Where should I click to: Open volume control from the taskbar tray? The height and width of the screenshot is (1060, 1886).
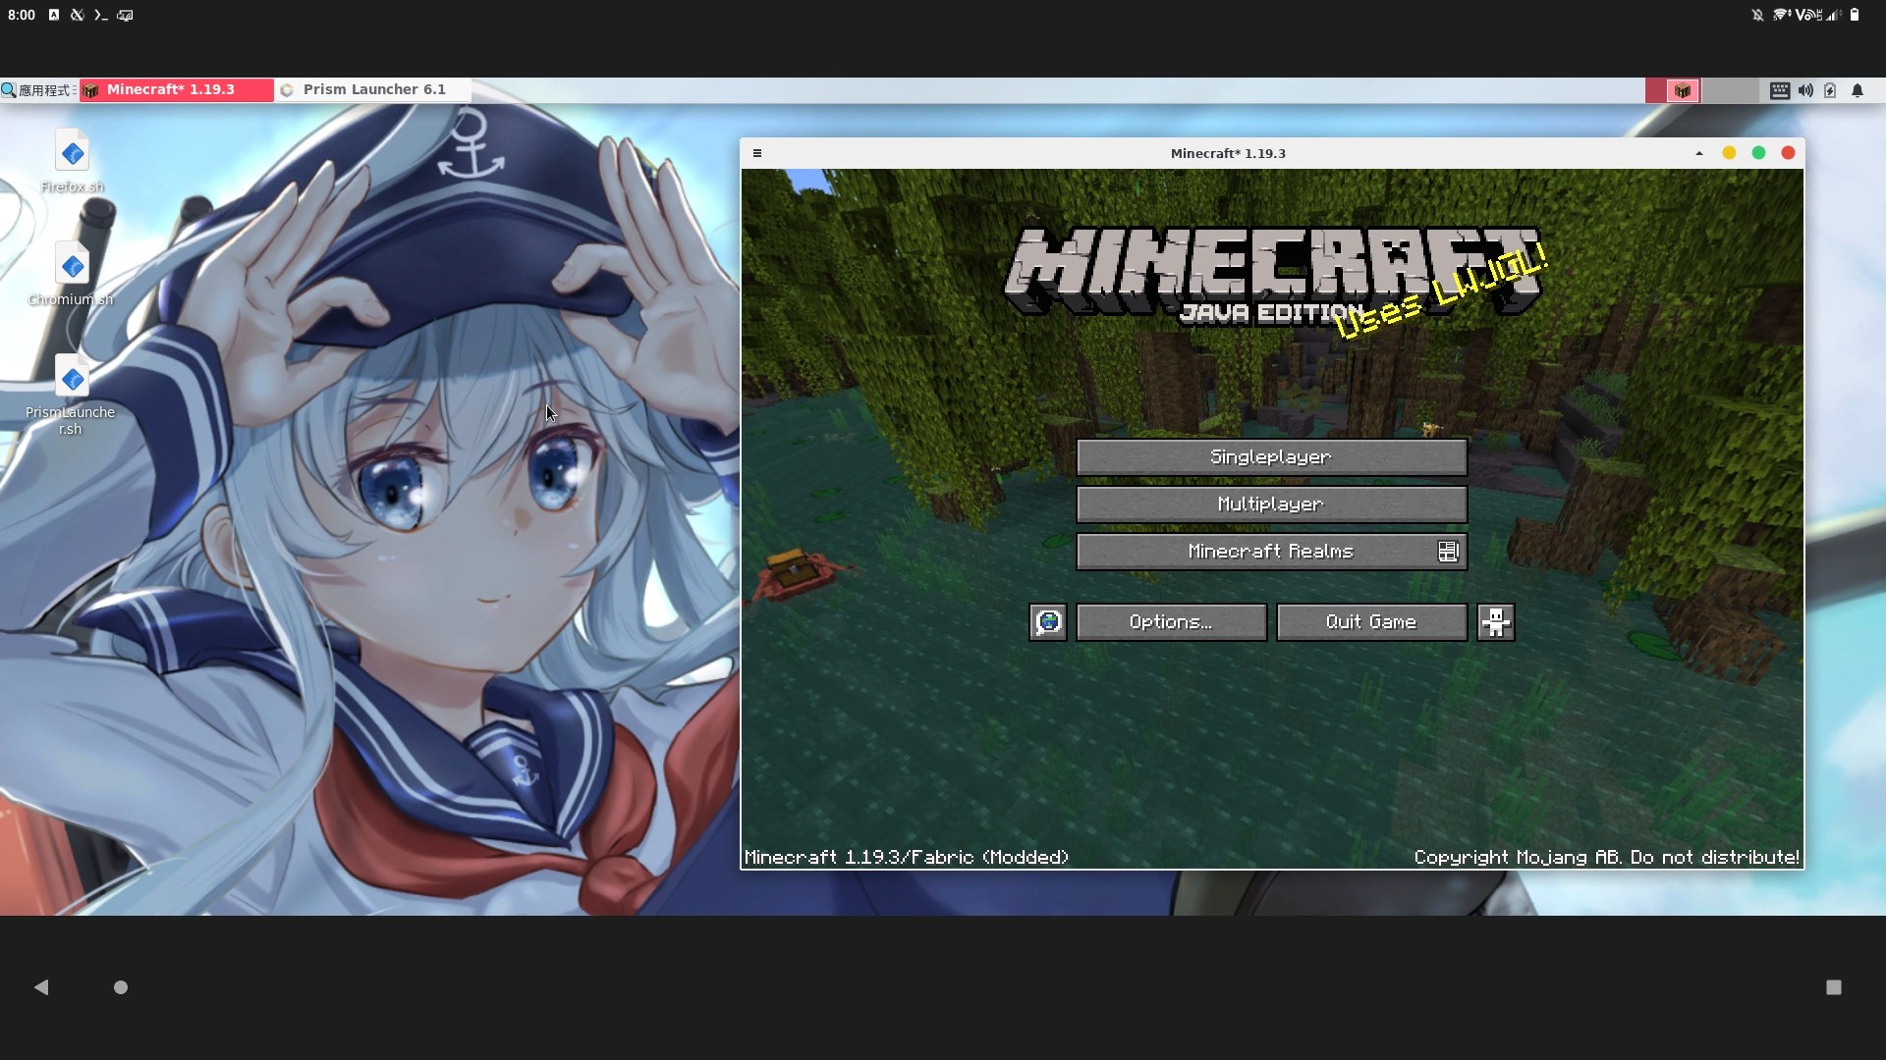[1805, 90]
